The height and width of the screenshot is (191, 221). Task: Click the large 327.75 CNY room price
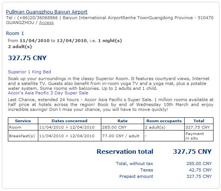tap(27, 58)
